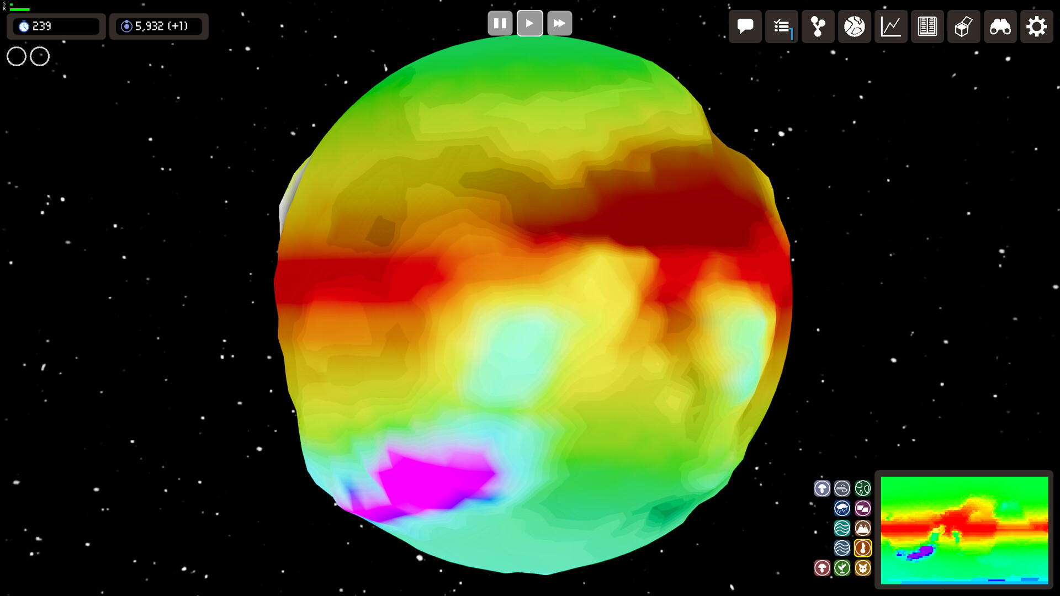Toggle the rainfall overlay
Image resolution: width=1060 pixels, height=596 pixels.
(842, 508)
